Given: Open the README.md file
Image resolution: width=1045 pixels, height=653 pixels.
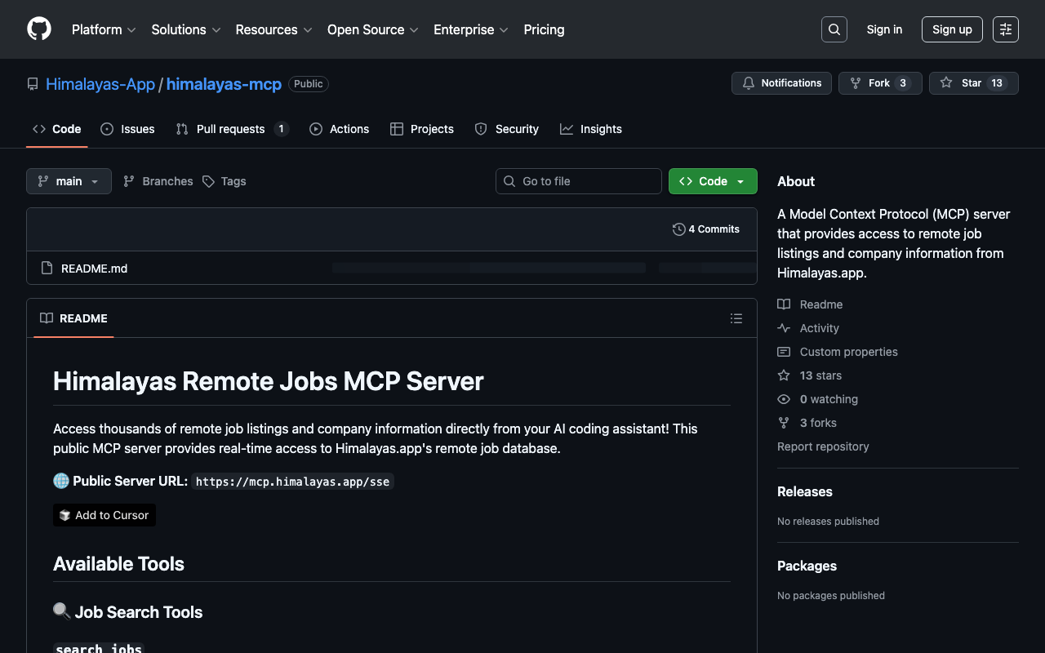Looking at the screenshot, I should click(x=94, y=269).
